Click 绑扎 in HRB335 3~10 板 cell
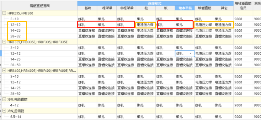The width and height of the screenshot is (261, 121). pyautogui.click(x=160, y=48)
